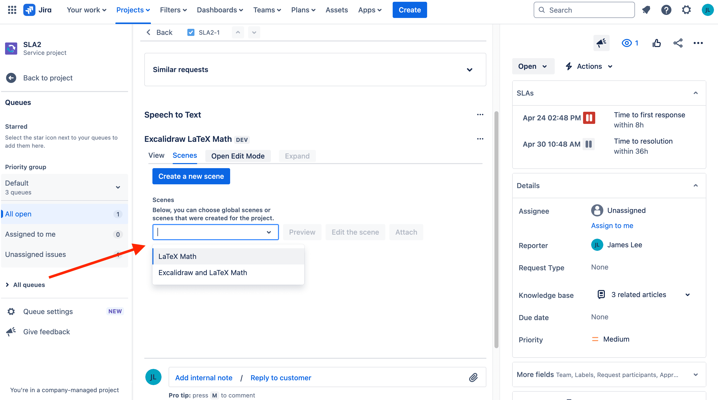Expand All queues in sidebar
The height and width of the screenshot is (400, 718).
[x=25, y=285]
